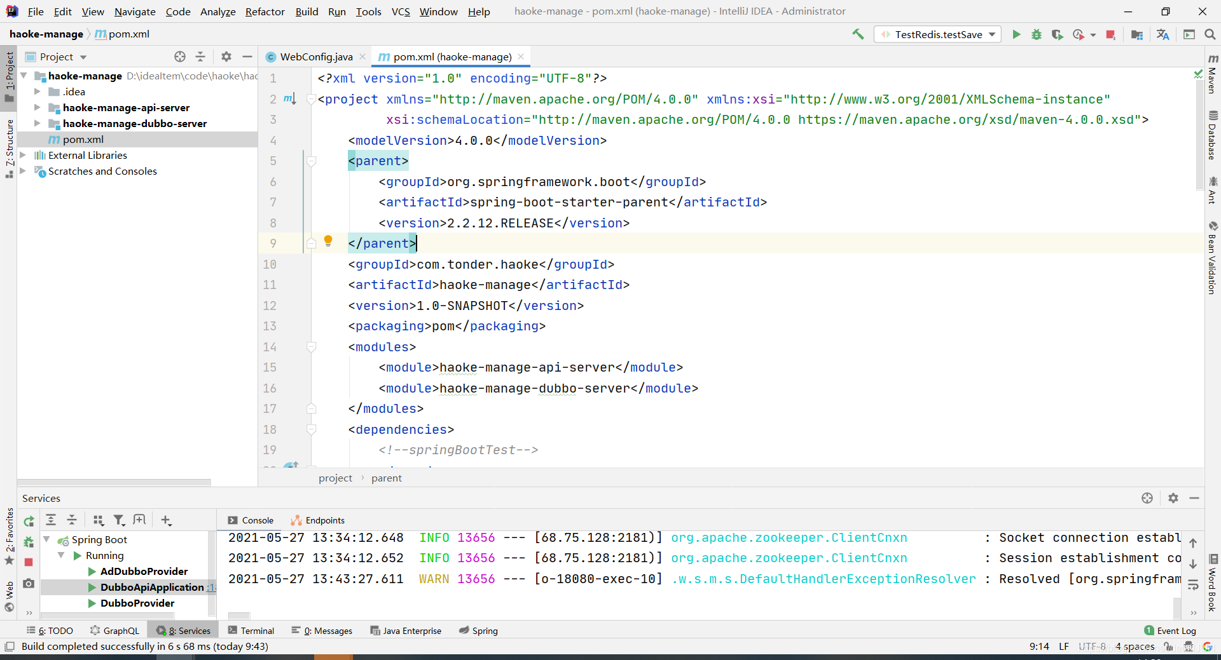Image resolution: width=1221 pixels, height=660 pixels.
Task: Locate current file in Project tree target icon
Action: click(x=180, y=57)
